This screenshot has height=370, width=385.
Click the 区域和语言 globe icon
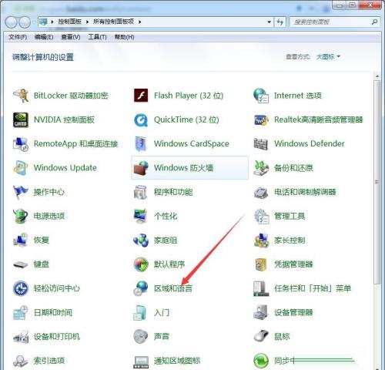(x=141, y=288)
